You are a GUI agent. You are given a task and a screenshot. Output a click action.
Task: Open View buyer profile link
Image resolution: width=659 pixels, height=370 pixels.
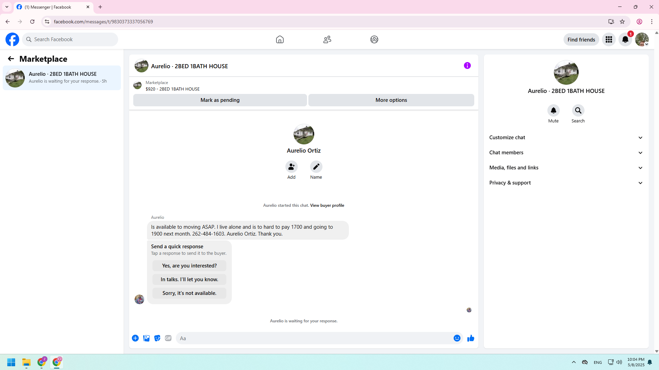pyautogui.click(x=327, y=205)
